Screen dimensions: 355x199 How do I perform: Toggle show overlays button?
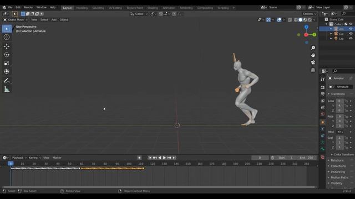tap(279, 20)
